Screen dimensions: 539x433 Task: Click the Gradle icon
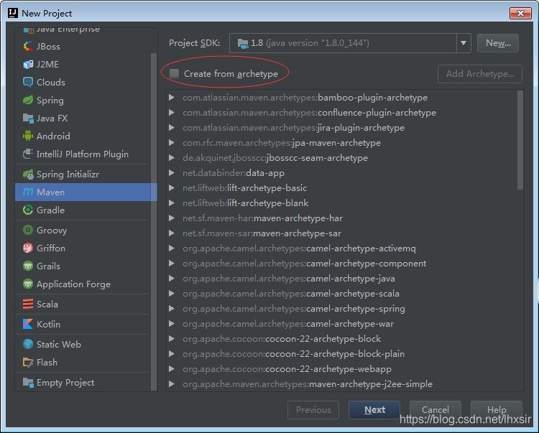click(28, 210)
